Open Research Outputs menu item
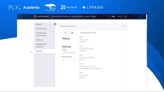 pyautogui.click(x=77, y=16)
